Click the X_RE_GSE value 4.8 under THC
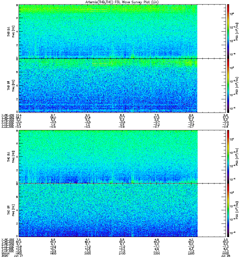 point(156,240)
